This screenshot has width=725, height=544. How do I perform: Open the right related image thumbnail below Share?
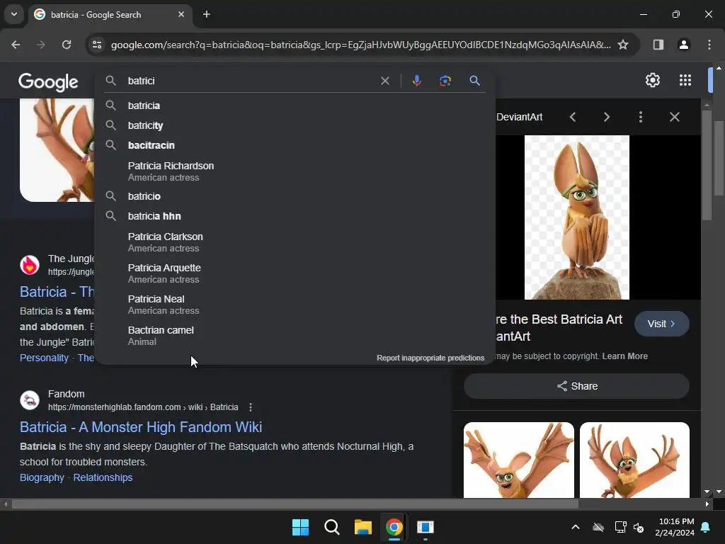coord(634,460)
